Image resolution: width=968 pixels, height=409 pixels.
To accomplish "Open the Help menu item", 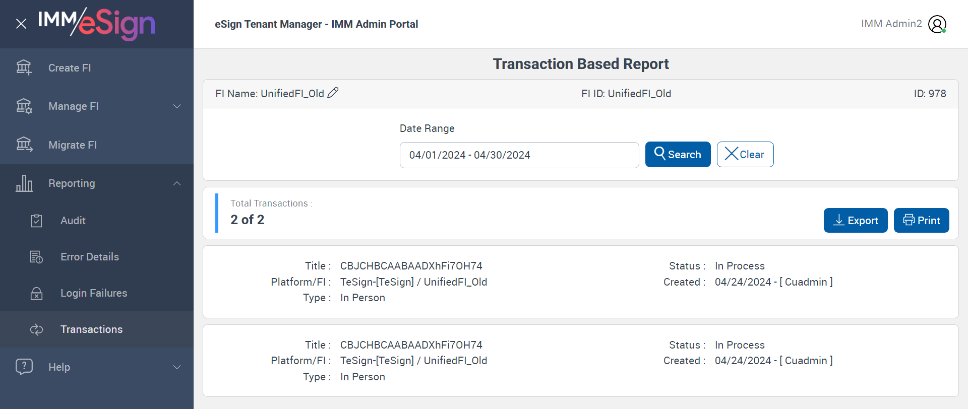I will pos(97,367).
